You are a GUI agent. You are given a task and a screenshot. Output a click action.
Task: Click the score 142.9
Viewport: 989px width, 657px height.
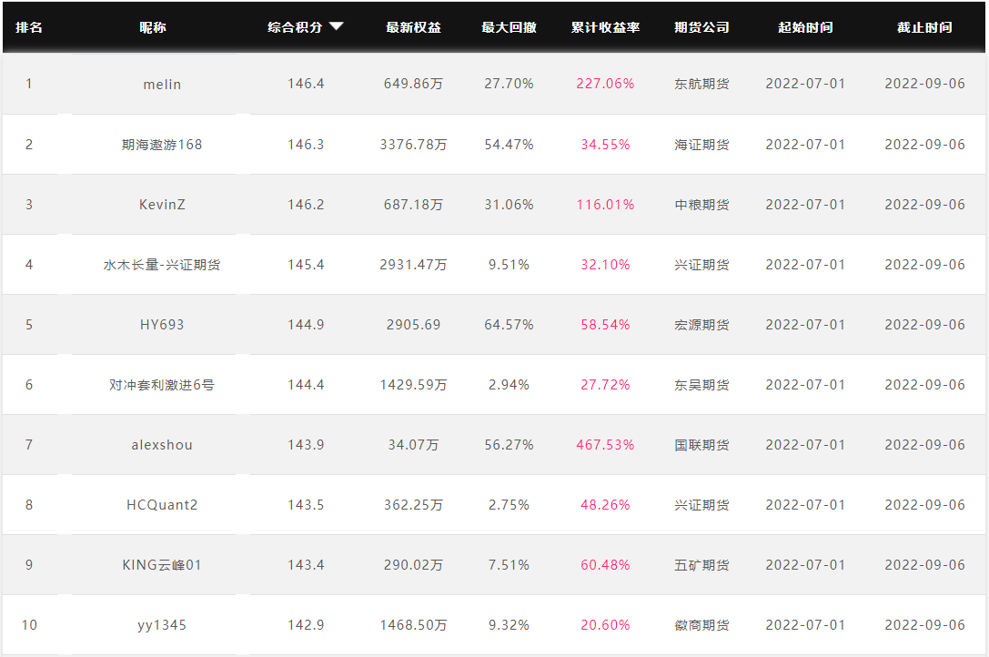pyautogui.click(x=306, y=624)
